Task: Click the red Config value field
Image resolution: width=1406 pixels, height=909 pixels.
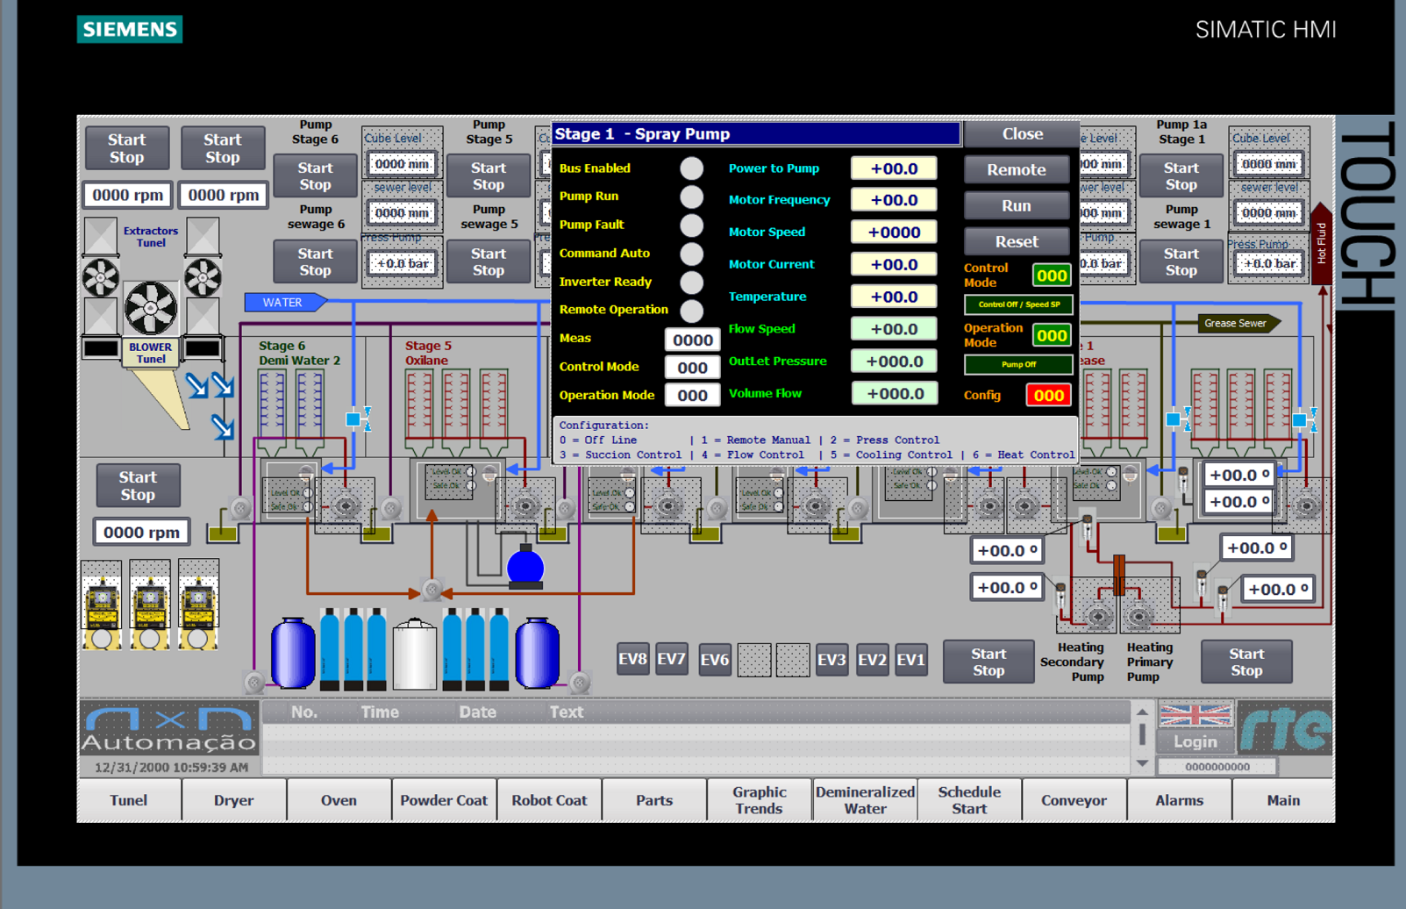Action: [1049, 395]
